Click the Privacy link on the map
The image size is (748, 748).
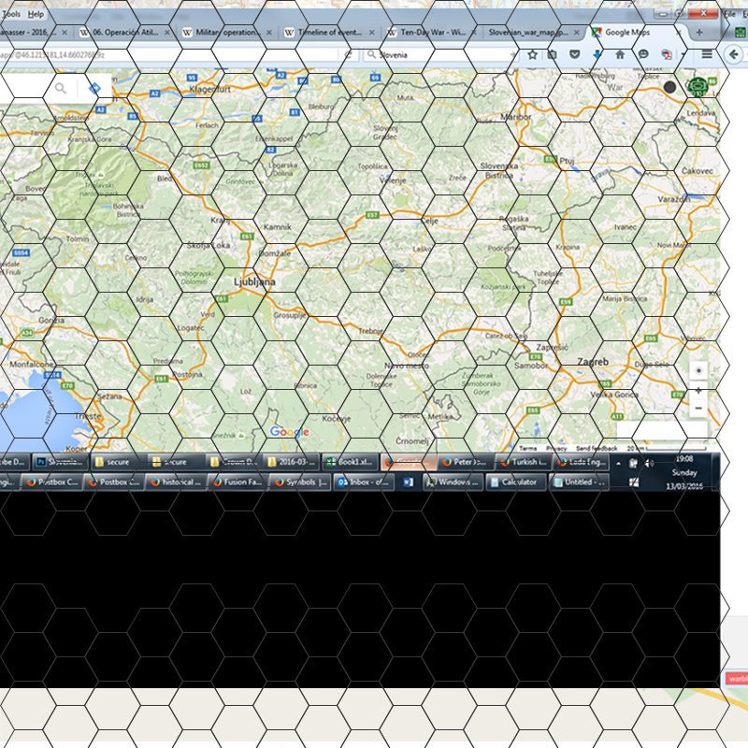pos(556,449)
